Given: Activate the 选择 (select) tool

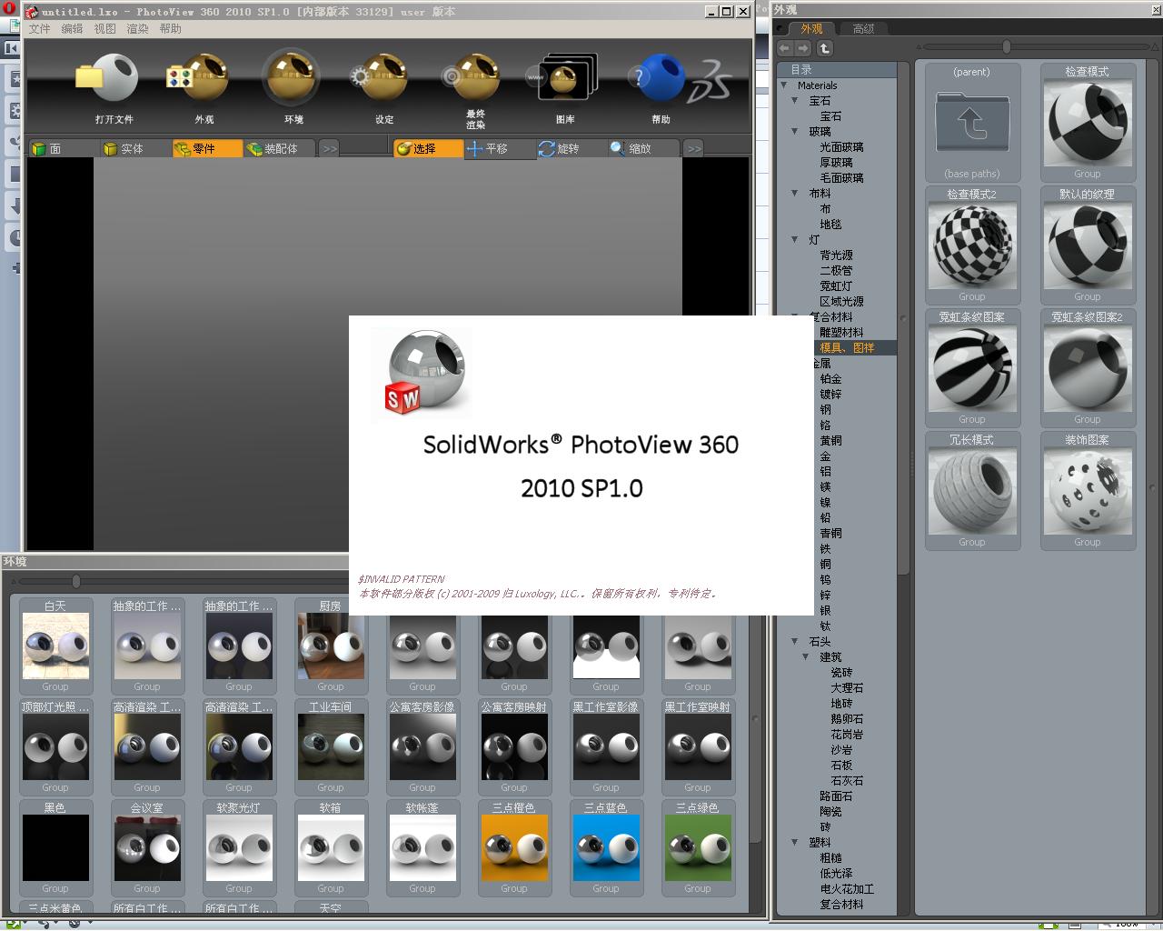Looking at the screenshot, I should 428,148.
